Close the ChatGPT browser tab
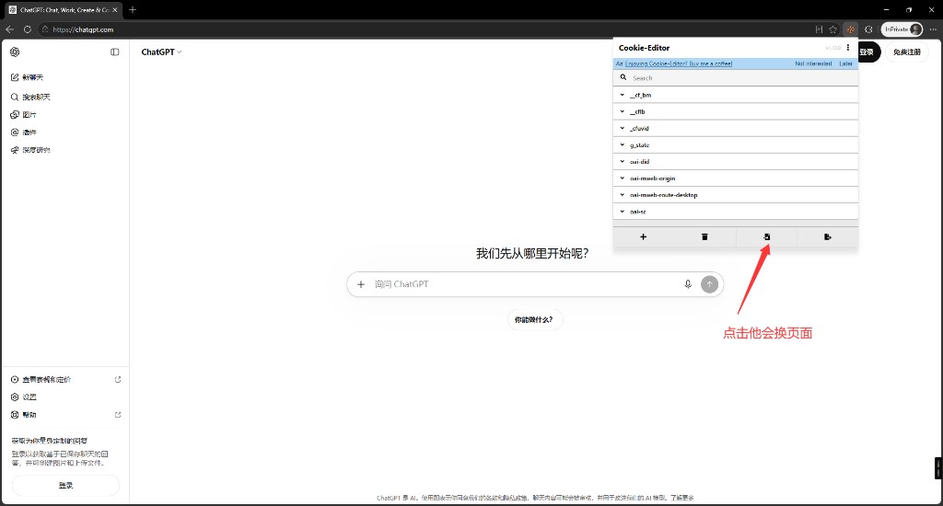Image resolution: width=943 pixels, height=506 pixels. tap(115, 9)
